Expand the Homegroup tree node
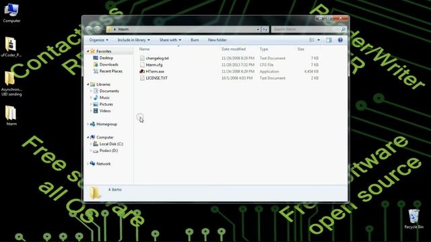 click(88, 124)
